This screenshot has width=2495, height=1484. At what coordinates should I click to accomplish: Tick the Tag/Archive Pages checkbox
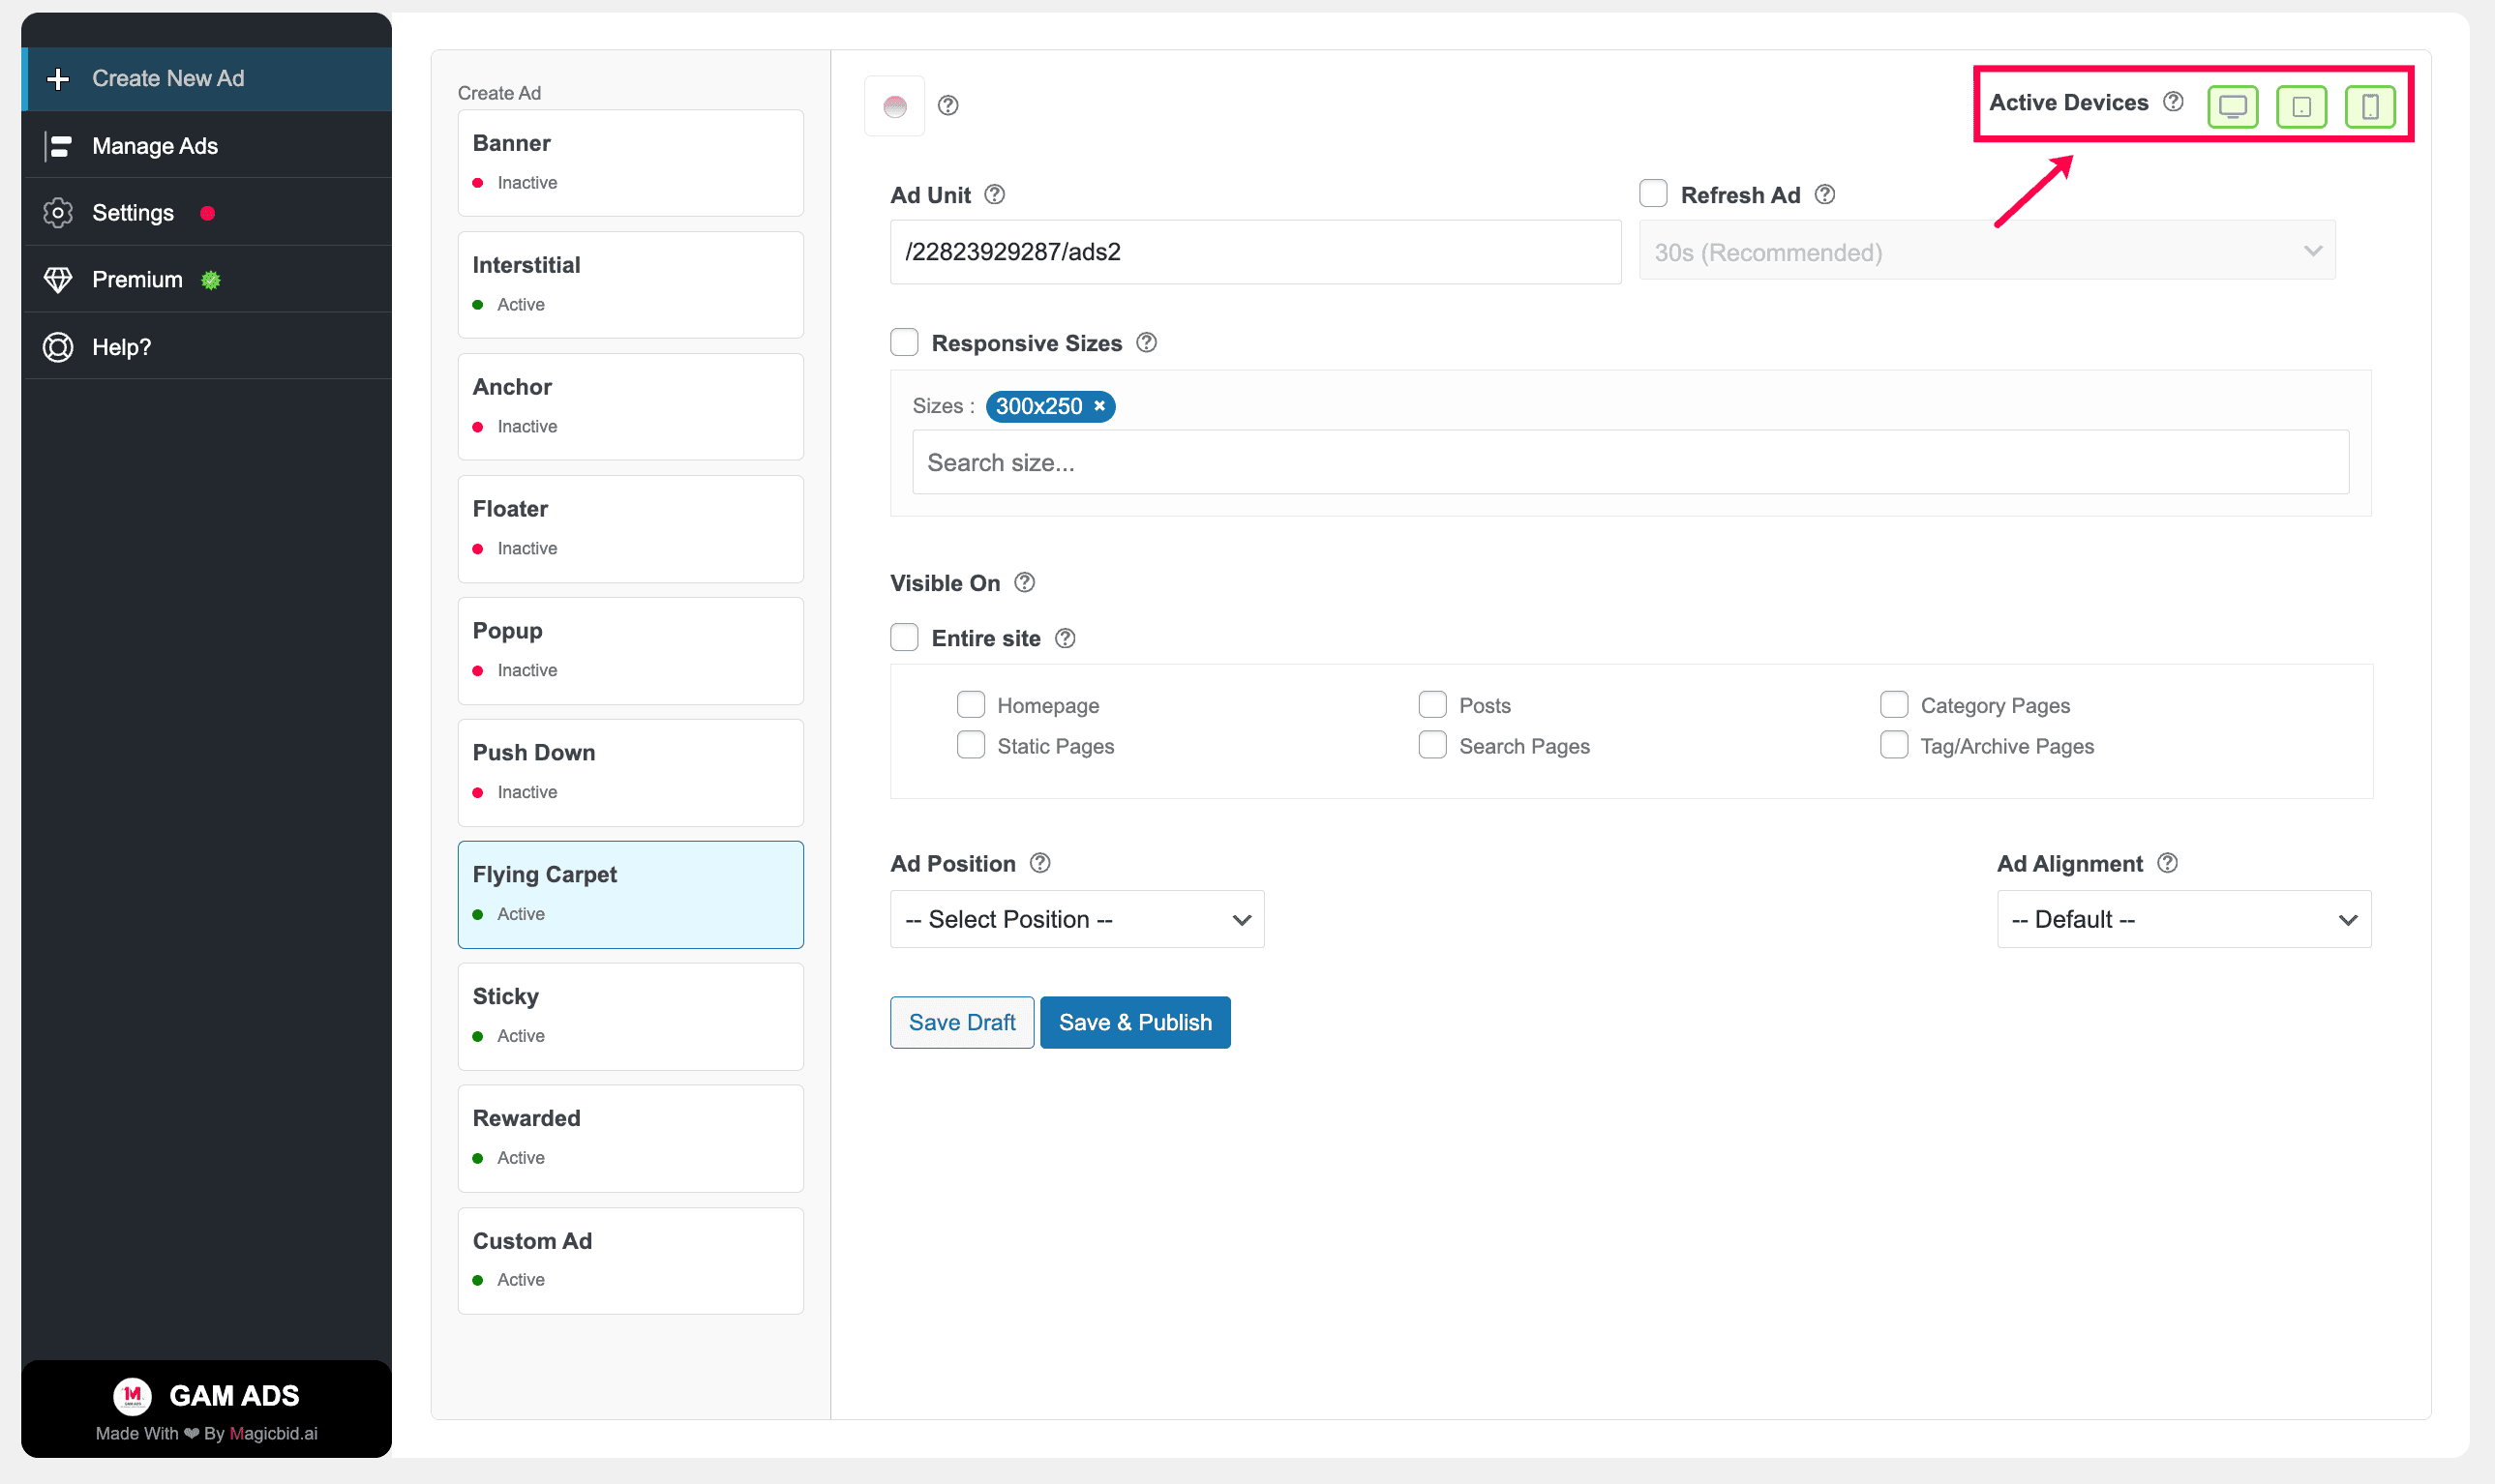(x=1894, y=745)
